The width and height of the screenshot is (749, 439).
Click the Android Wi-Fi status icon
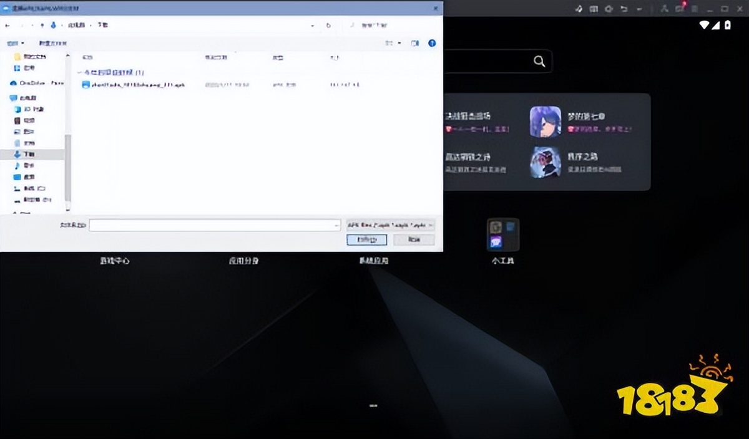pyautogui.click(x=705, y=26)
